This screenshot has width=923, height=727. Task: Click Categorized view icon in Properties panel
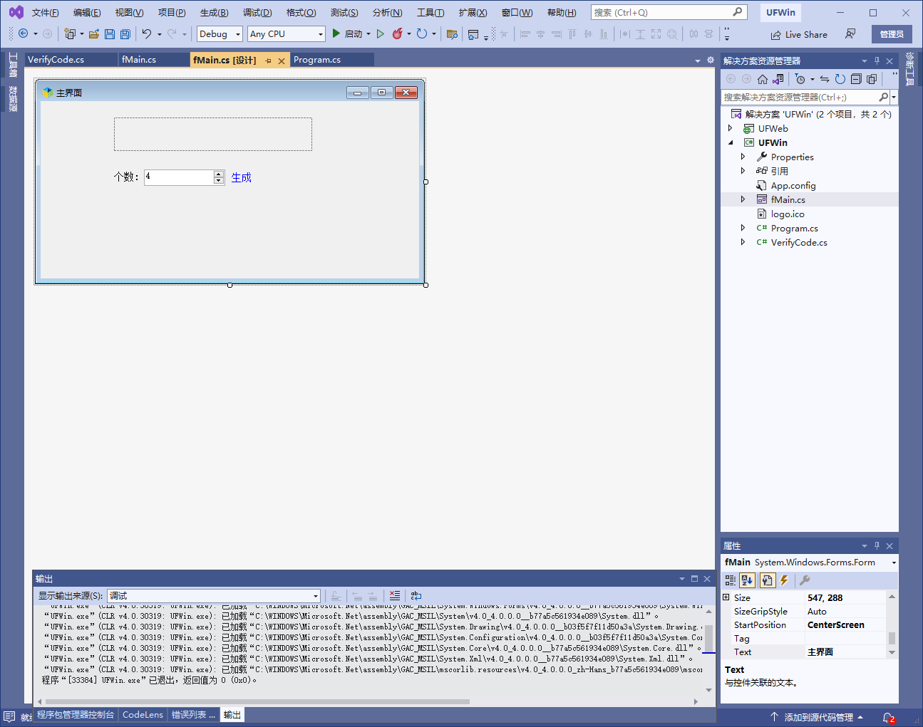coord(731,580)
